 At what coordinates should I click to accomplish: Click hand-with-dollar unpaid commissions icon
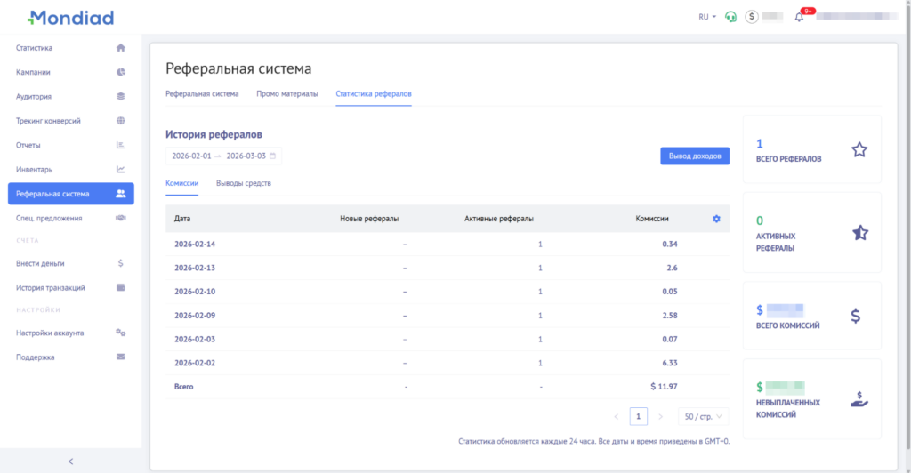point(859,399)
